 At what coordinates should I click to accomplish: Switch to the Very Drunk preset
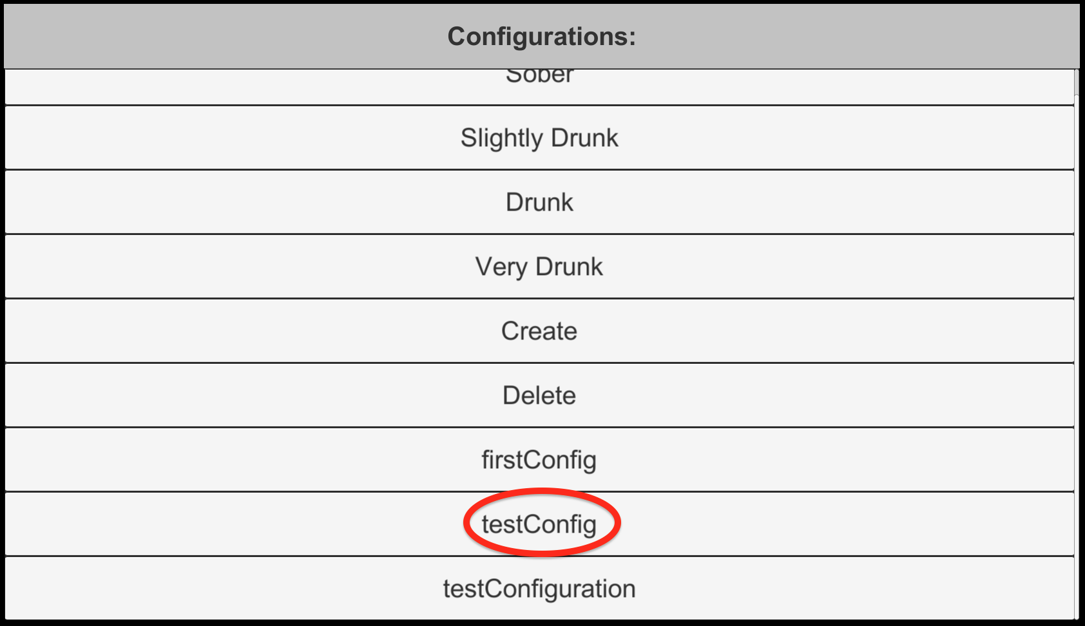(x=539, y=267)
